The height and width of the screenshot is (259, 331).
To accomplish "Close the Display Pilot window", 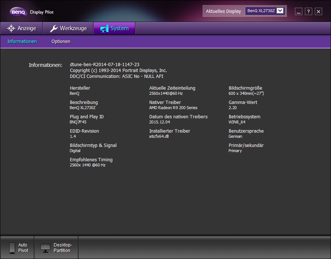I will 318,11.
